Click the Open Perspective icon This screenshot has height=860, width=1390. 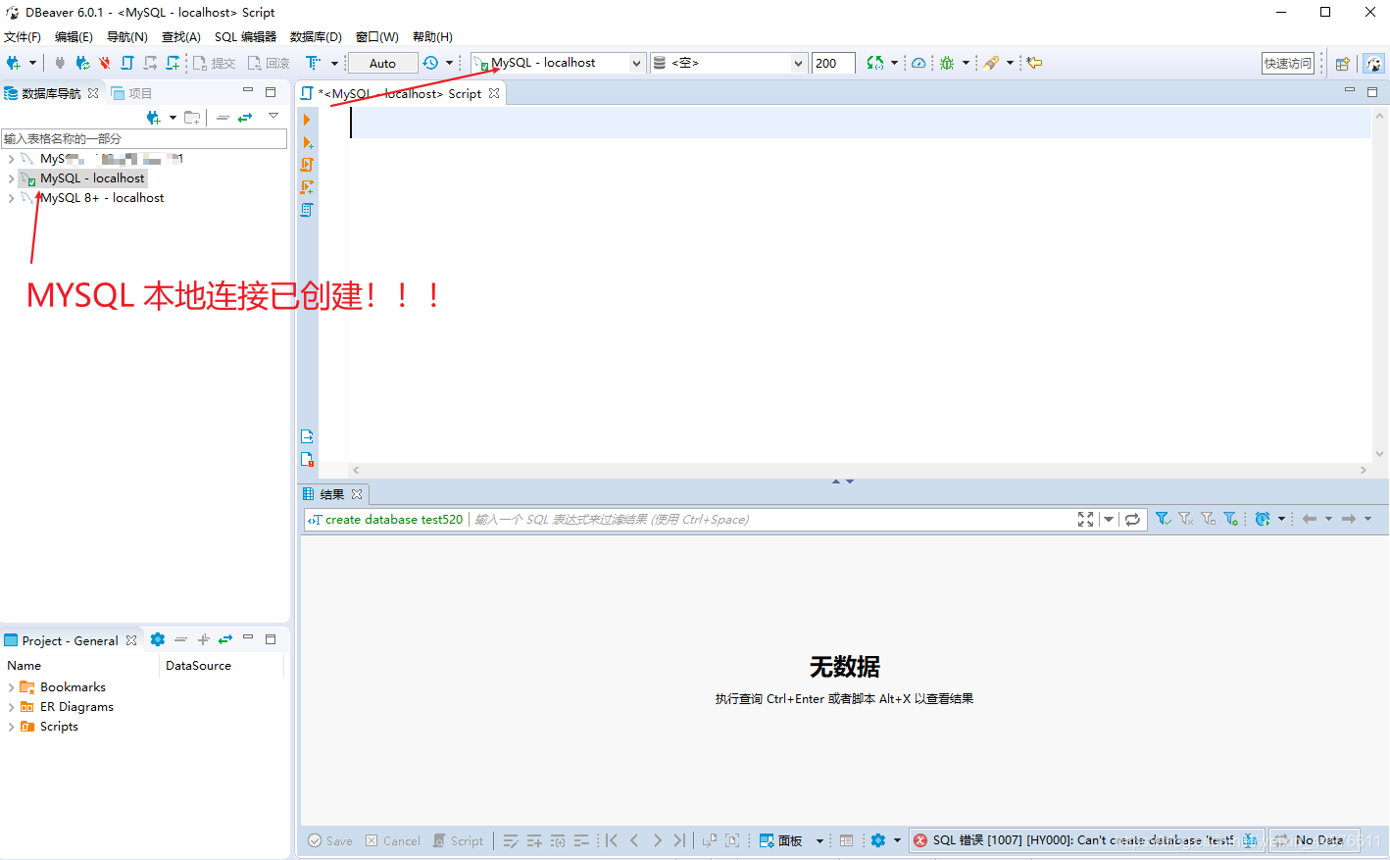coord(1343,64)
